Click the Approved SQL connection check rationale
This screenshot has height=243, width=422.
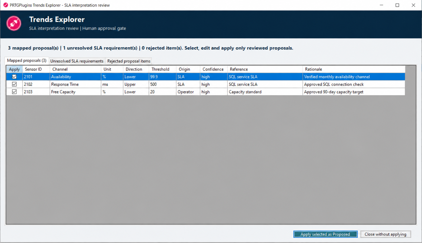click(354, 84)
